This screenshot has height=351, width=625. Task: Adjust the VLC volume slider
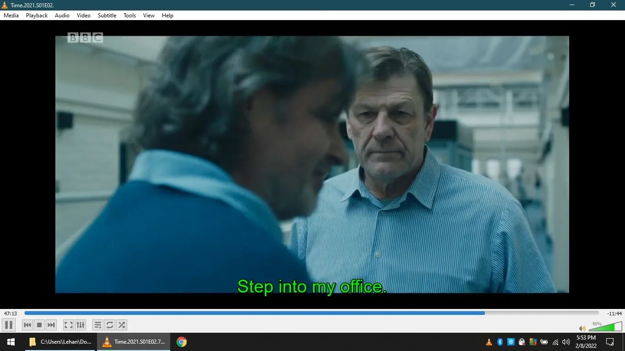605,326
